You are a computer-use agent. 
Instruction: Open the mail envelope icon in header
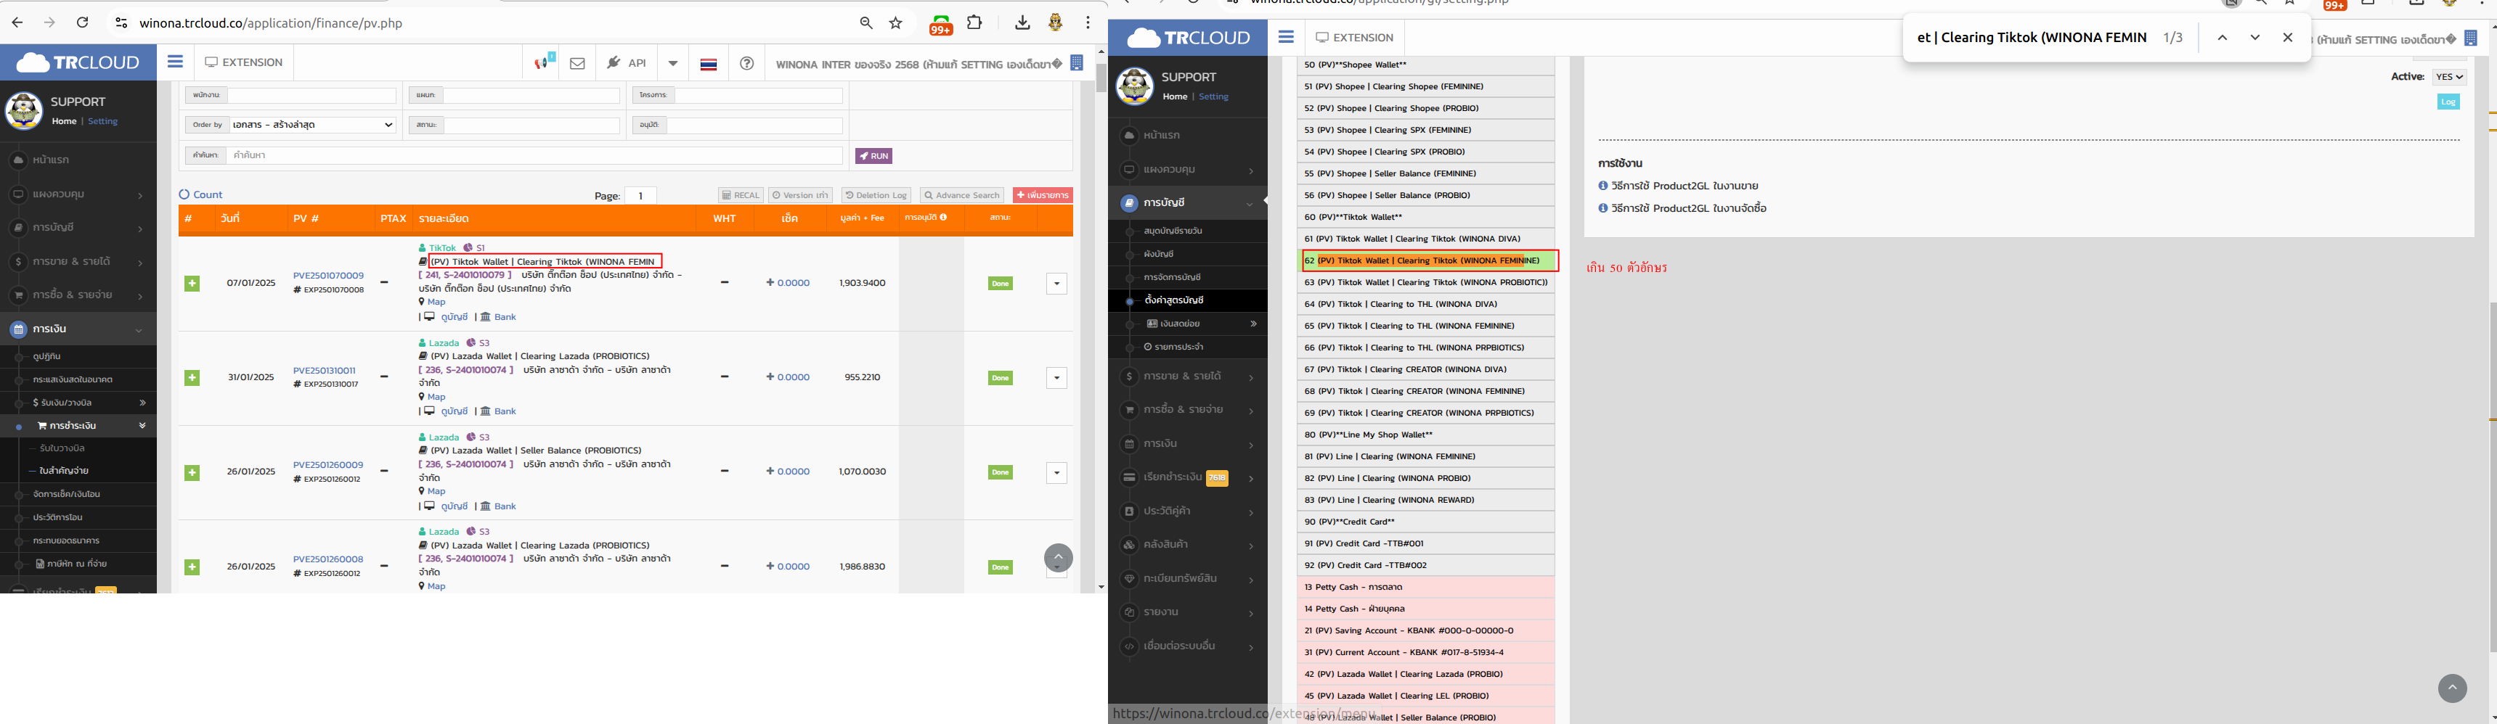coord(578,63)
